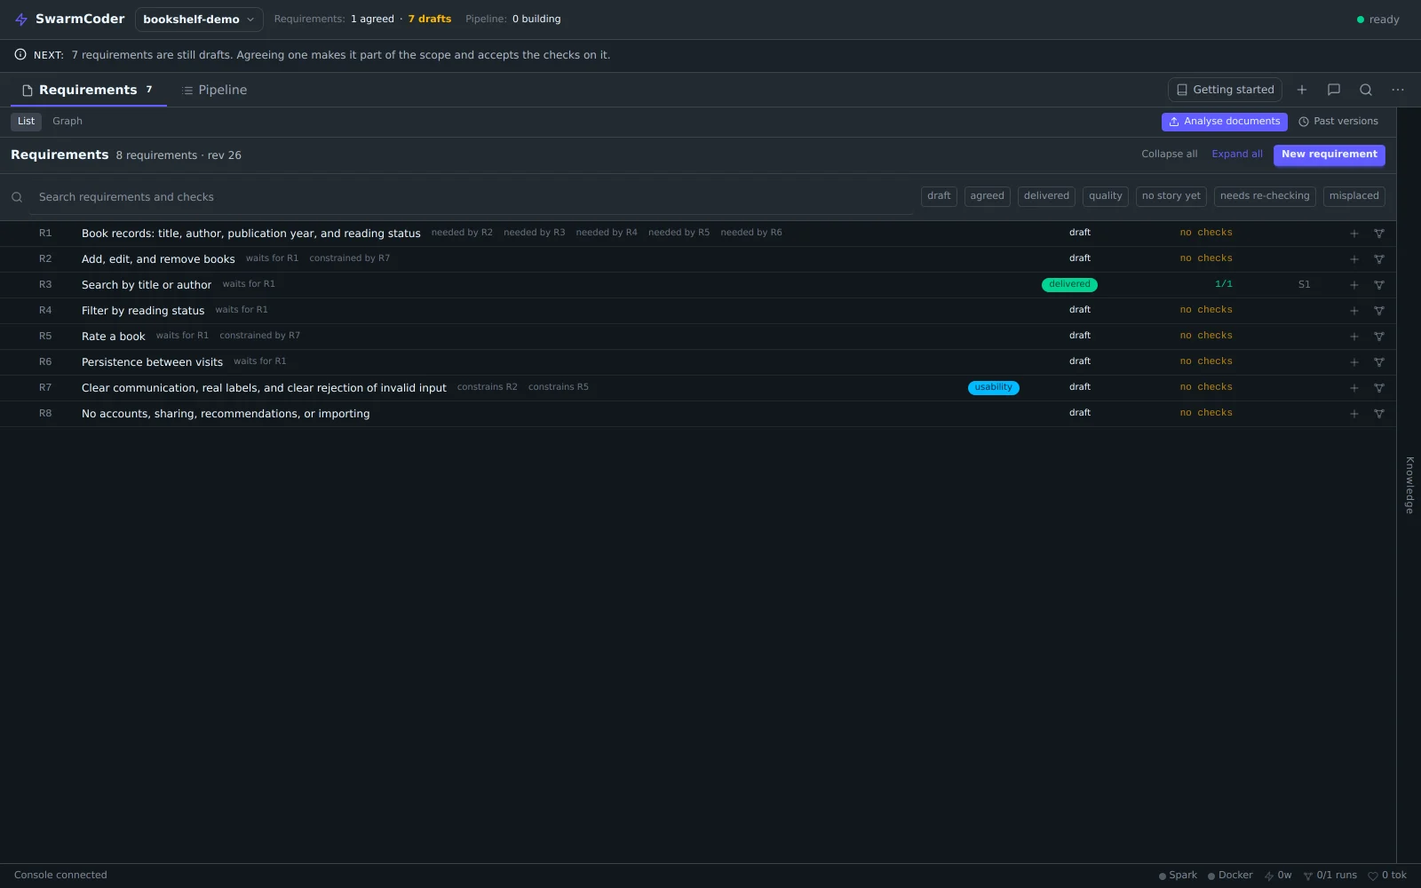Click the plus icon in tab toolbar

1302,90
